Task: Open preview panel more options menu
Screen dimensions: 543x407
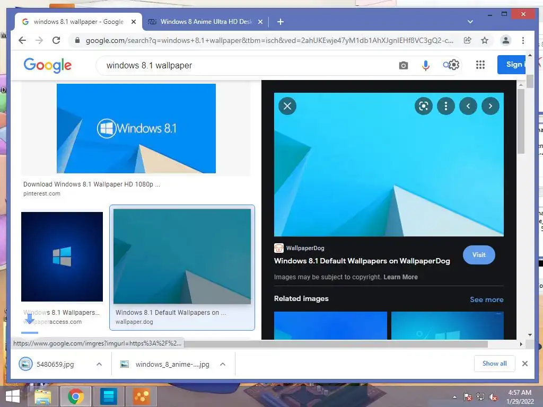Action: tap(445, 106)
